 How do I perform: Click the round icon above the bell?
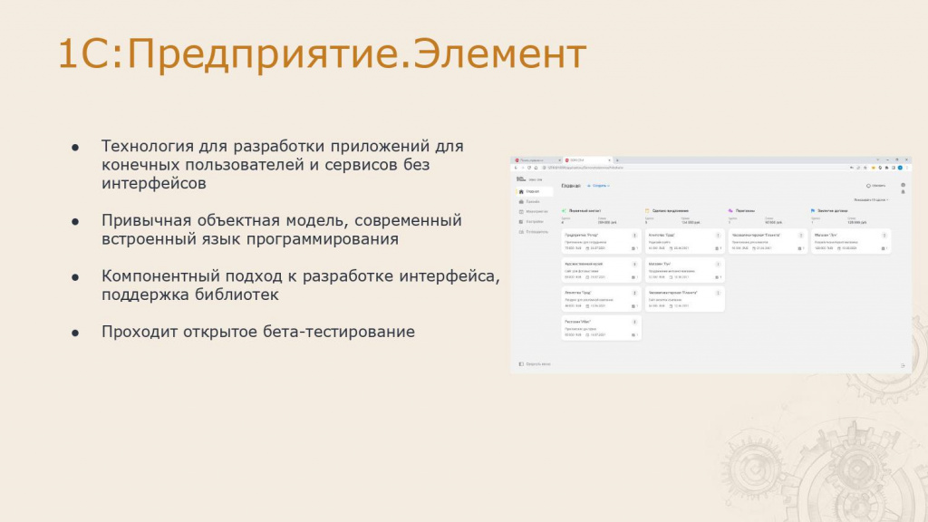coord(904,185)
